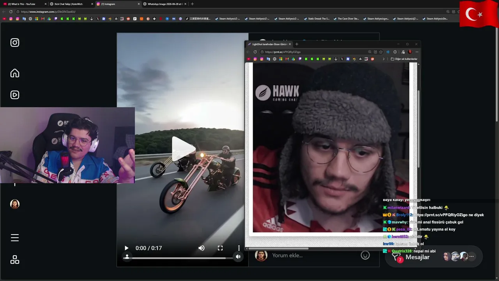Image resolution: width=499 pixels, height=281 pixels.
Task: Go to Instagram Home in sidebar
Action: 15,73
